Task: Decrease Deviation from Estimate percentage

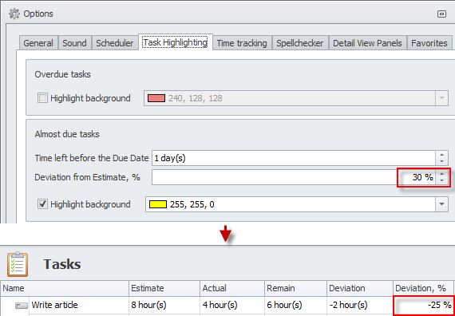Action: pos(441,181)
